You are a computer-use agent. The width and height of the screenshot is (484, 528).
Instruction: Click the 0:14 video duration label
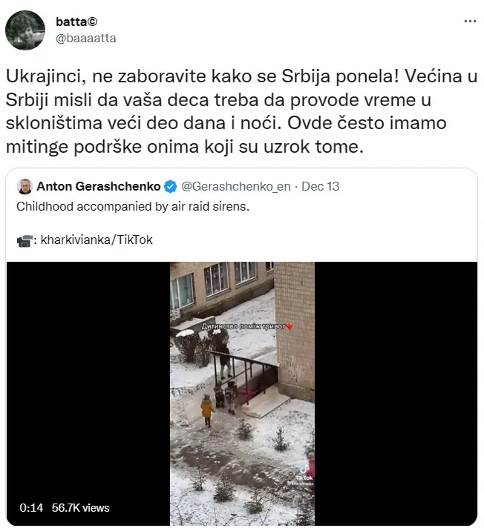click(31, 508)
